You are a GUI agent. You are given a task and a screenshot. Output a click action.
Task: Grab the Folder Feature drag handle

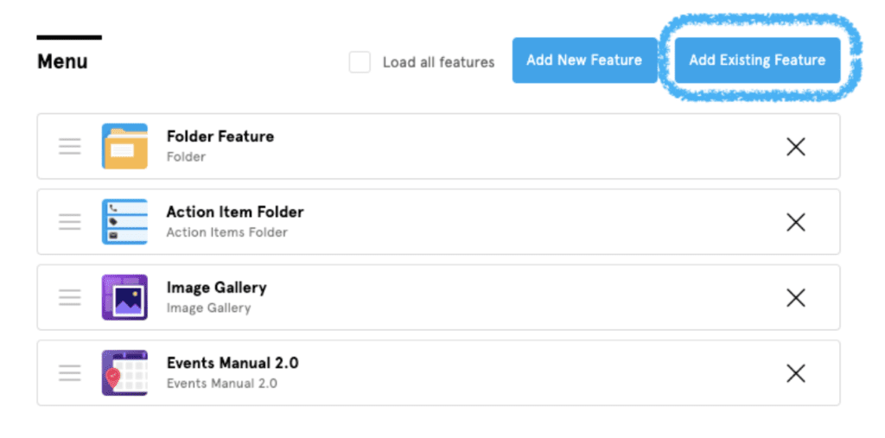(70, 147)
